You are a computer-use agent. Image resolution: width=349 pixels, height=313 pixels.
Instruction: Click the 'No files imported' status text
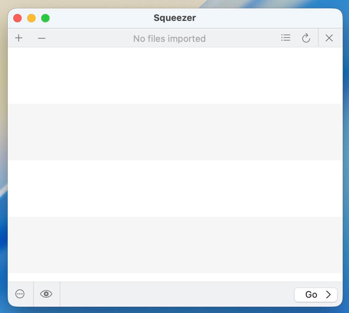pyautogui.click(x=169, y=38)
